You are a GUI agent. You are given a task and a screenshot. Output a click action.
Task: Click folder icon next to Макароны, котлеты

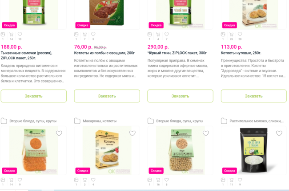[77, 121]
